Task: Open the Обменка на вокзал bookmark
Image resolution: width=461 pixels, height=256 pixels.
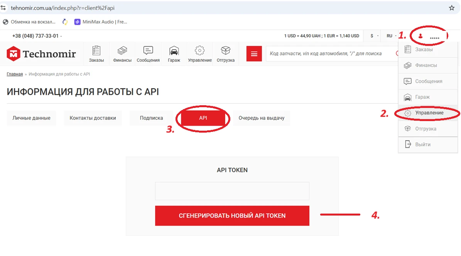Action: [x=29, y=22]
